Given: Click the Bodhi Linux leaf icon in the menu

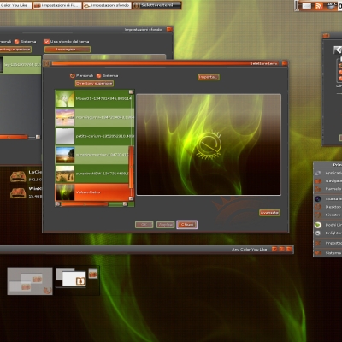Looking at the screenshot, I should tap(318, 225).
